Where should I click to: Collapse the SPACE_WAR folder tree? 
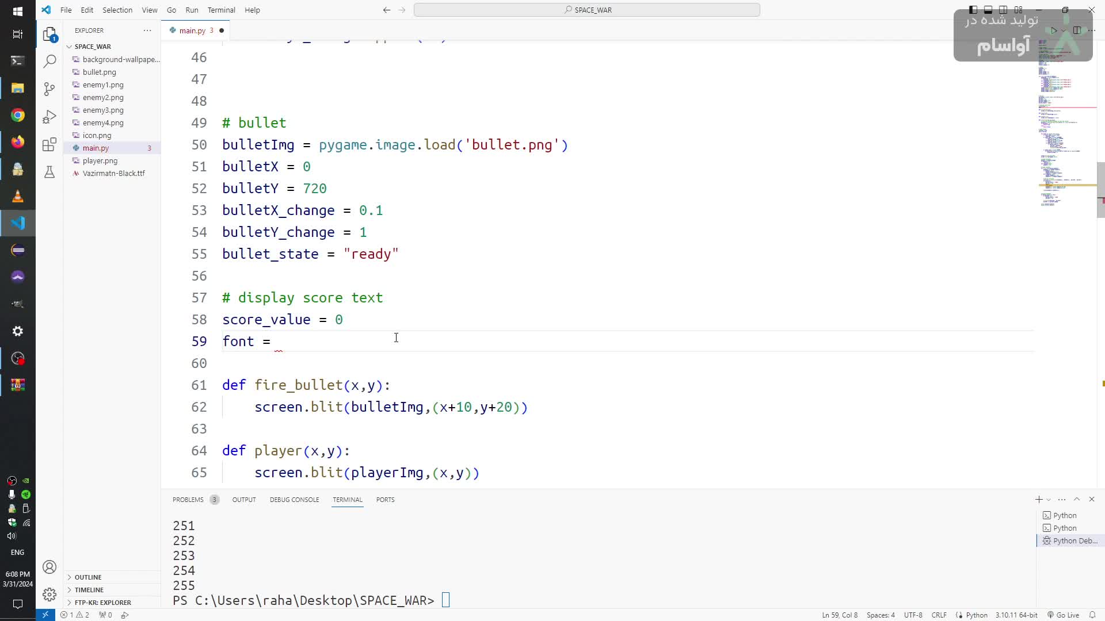pos(93,47)
